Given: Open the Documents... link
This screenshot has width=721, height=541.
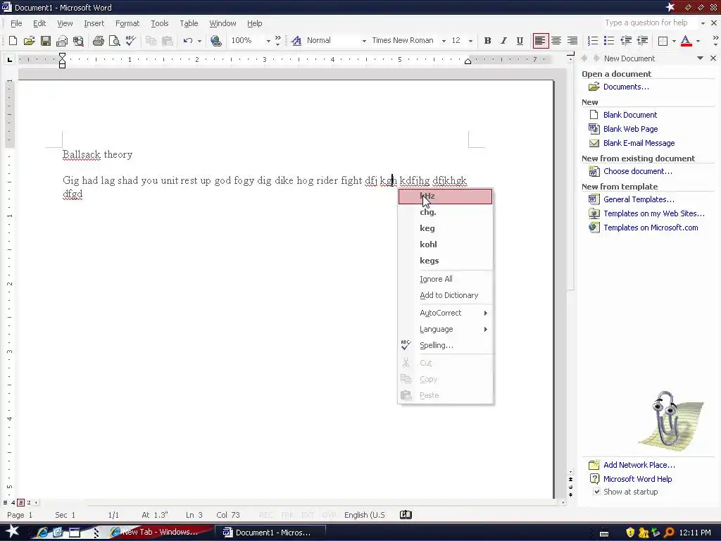Looking at the screenshot, I should (626, 87).
